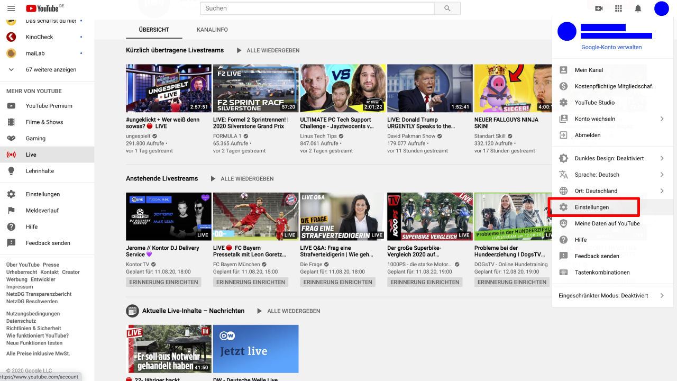Open Hilfe in the account menu
This screenshot has height=381, width=677.
[x=612, y=240]
